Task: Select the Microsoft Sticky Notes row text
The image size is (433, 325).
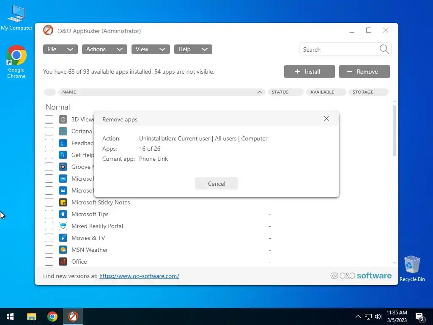Action: 101,202
